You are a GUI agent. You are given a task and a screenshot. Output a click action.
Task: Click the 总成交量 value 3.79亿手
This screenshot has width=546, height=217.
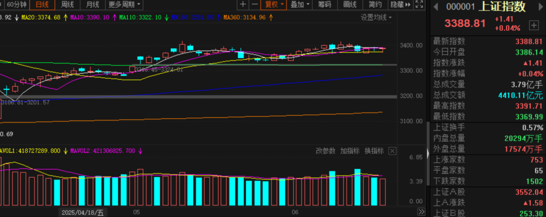pos(527,84)
